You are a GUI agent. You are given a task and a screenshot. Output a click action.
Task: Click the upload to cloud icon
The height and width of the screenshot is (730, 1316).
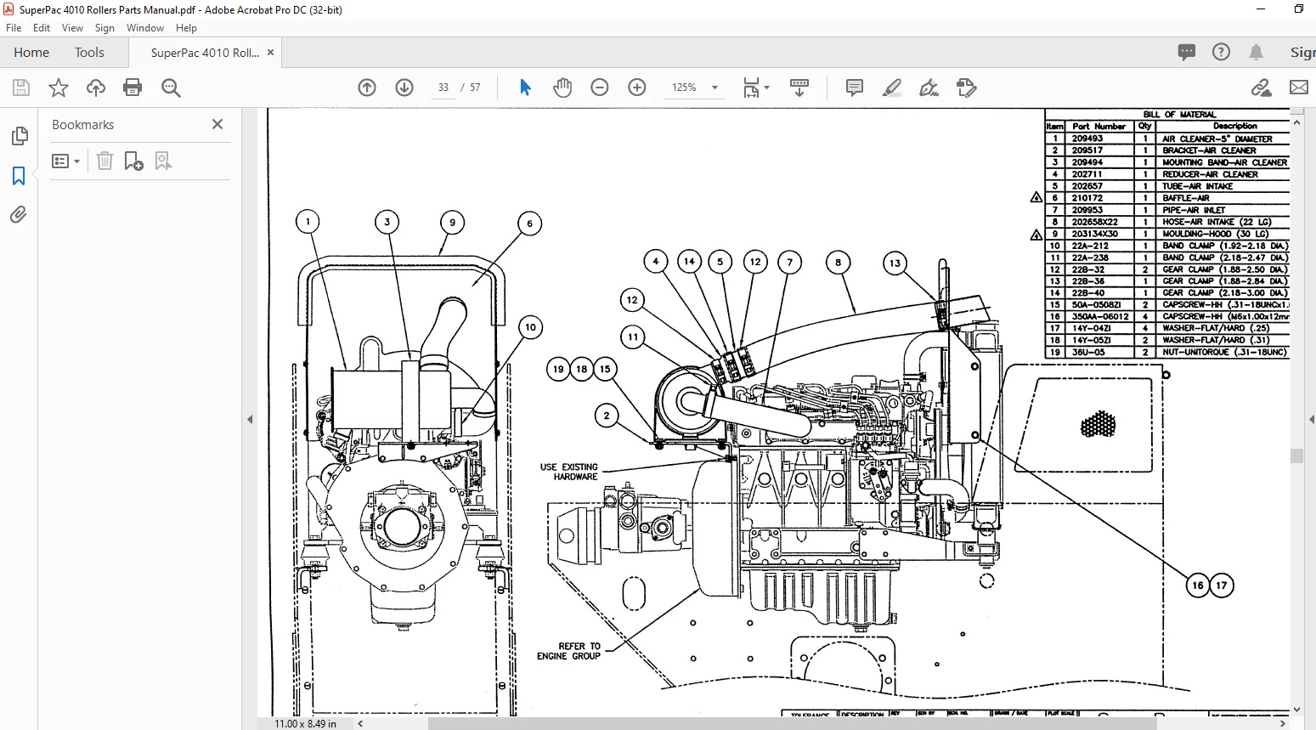pyautogui.click(x=96, y=88)
